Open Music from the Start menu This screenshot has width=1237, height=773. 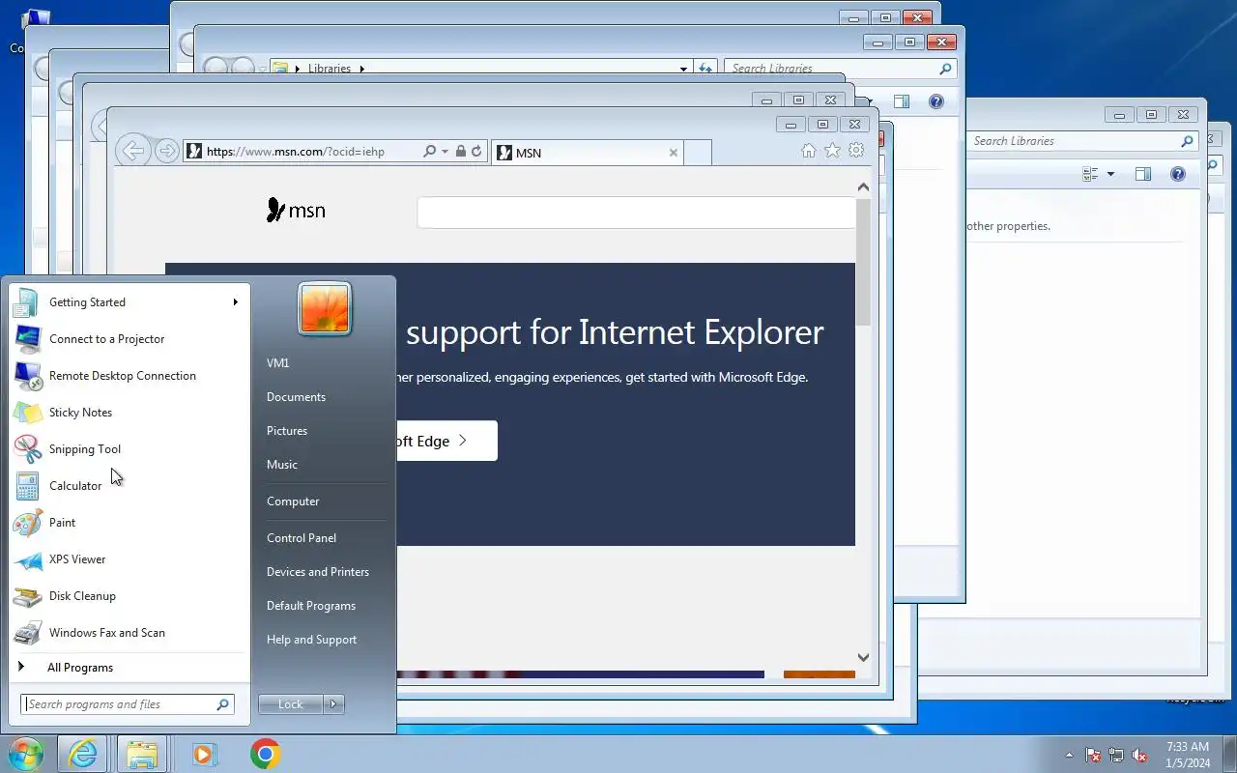coord(282,465)
